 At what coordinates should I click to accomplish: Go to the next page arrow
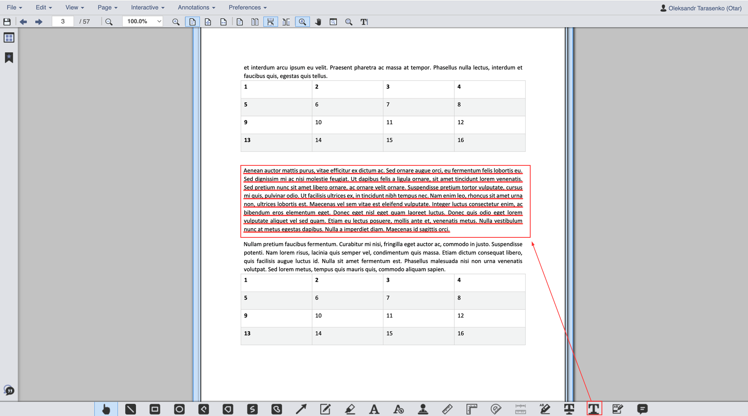pyautogui.click(x=39, y=22)
